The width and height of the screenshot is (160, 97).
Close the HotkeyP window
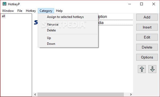pyautogui.click(x=154, y=4)
